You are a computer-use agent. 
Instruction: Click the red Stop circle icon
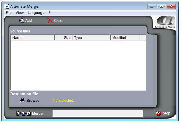point(158,113)
